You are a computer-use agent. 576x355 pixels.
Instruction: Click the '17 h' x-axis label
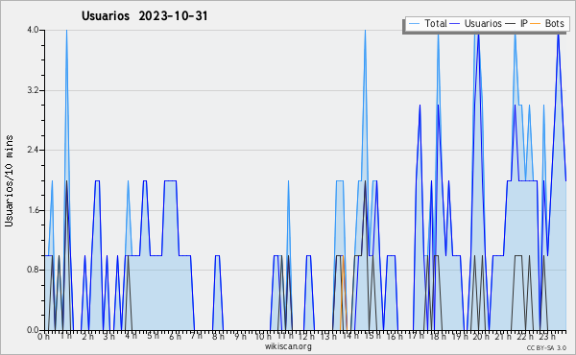(x=416, y=337)
